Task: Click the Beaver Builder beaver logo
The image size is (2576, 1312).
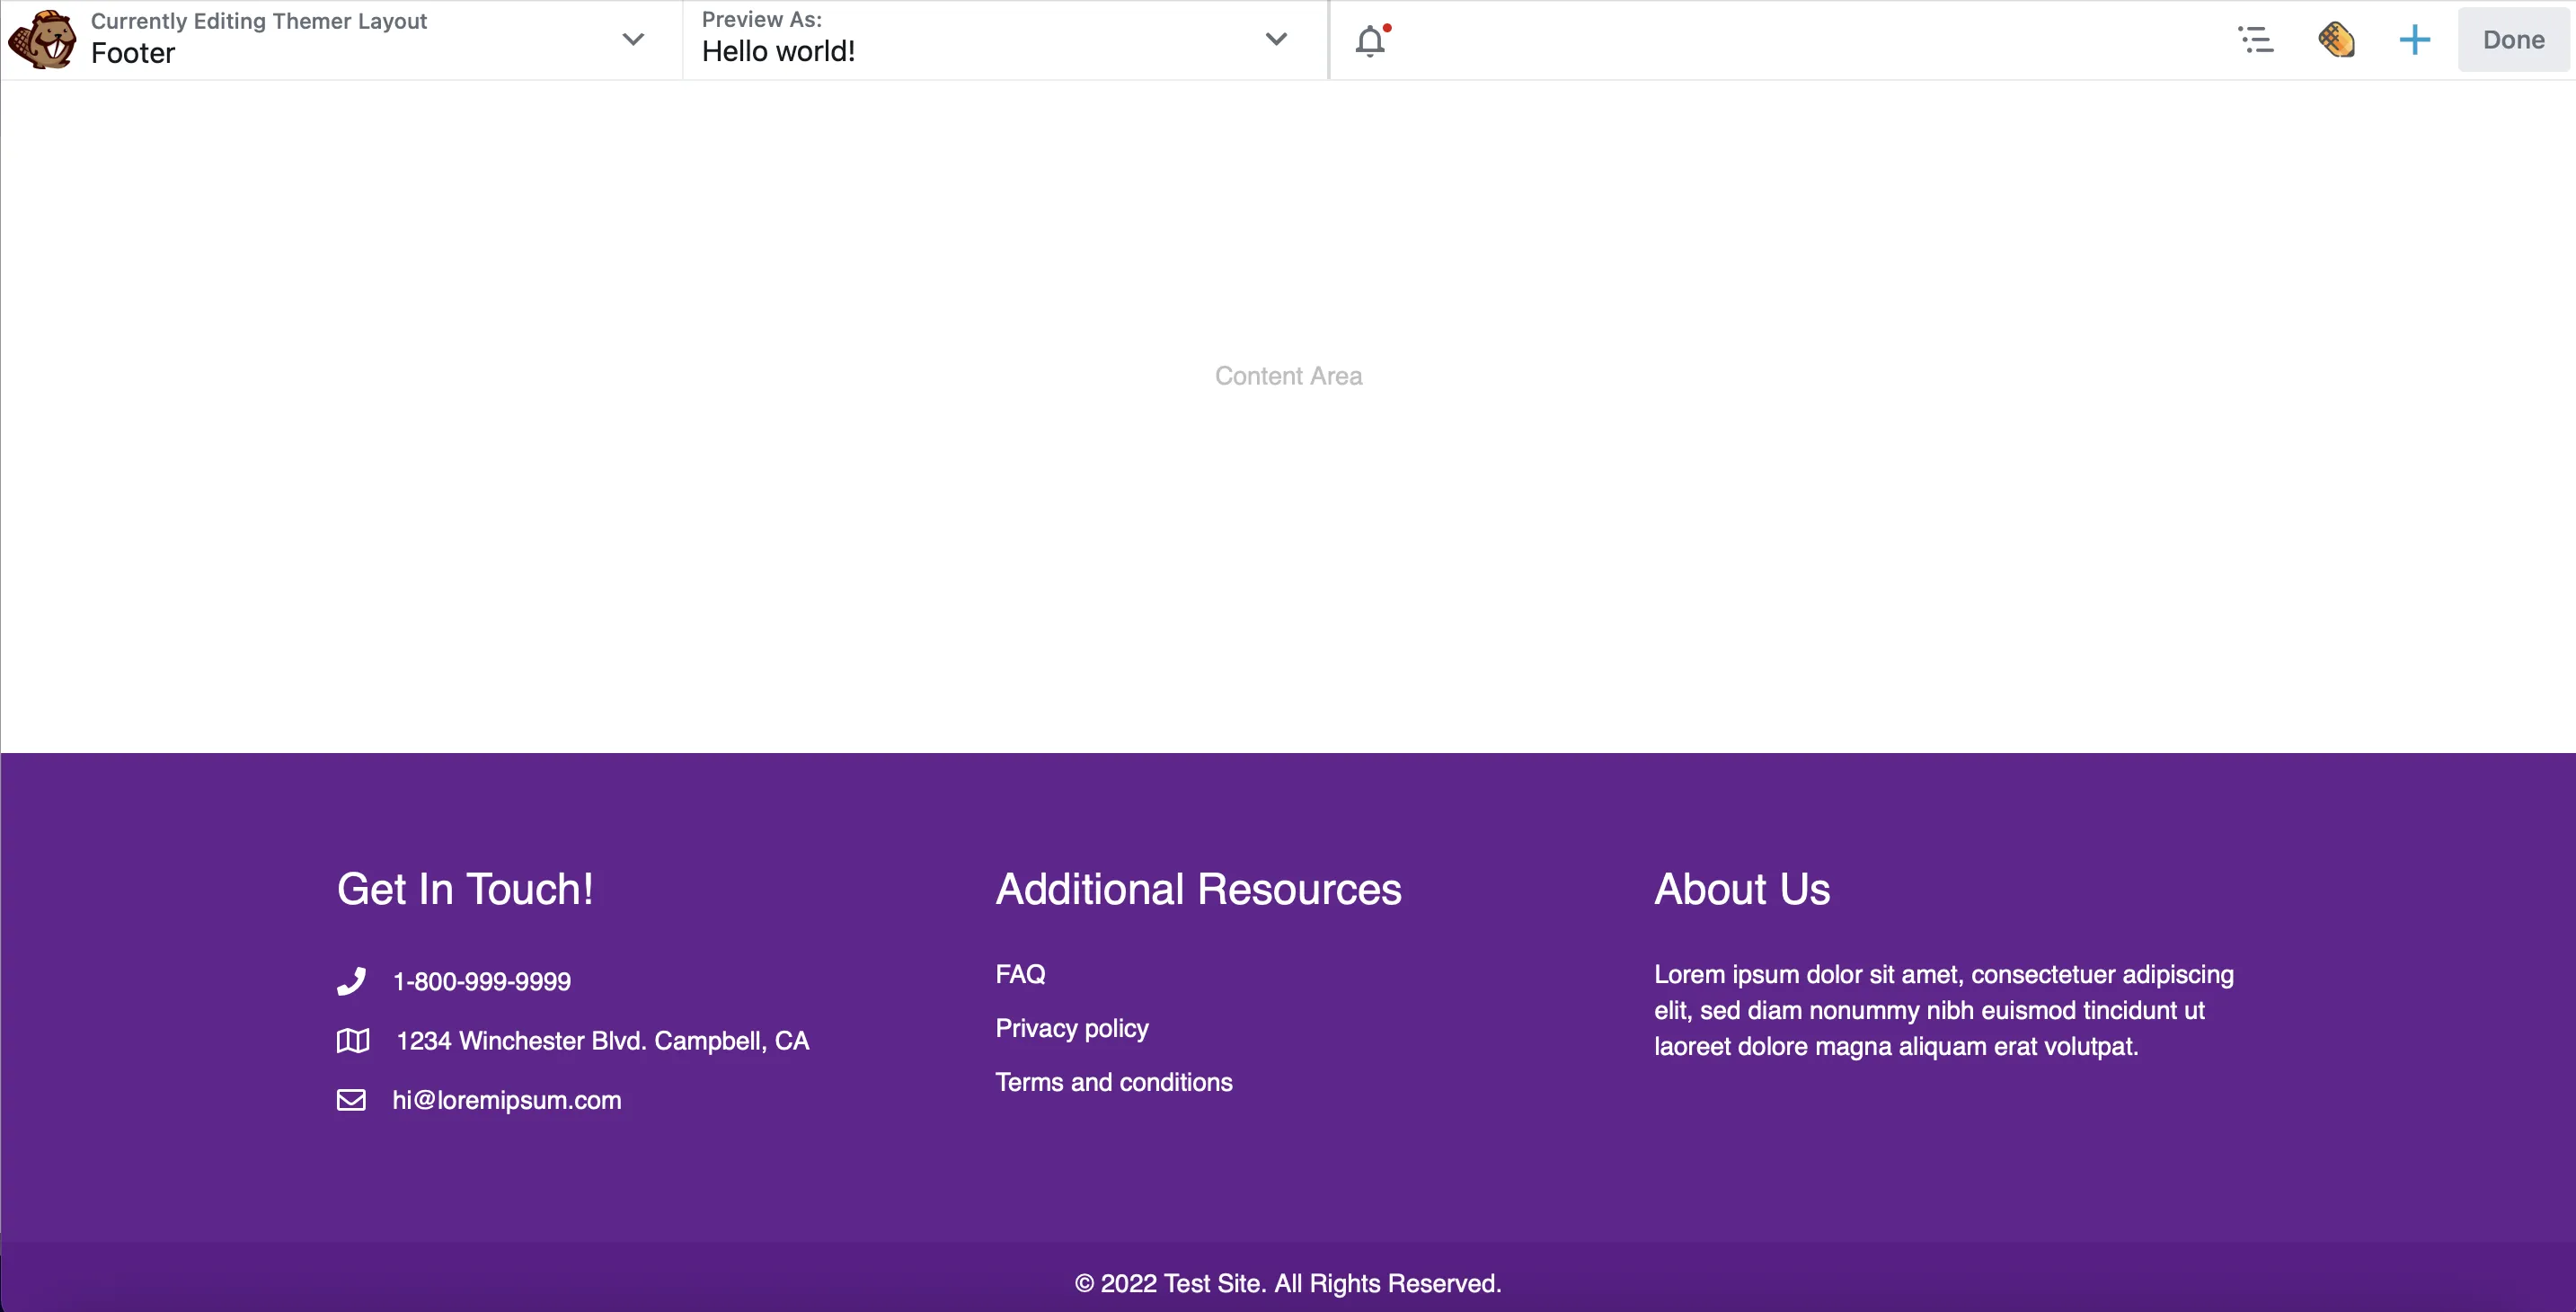Action: coord(42,39)
